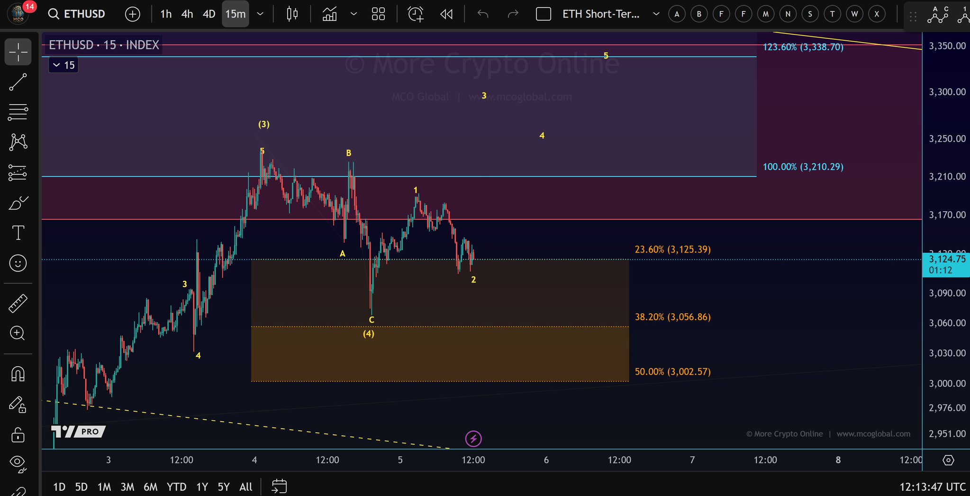Set the date range to 5Y
Image resolution: width=970 pixels, height=496 pixels.
coord(224,487)
